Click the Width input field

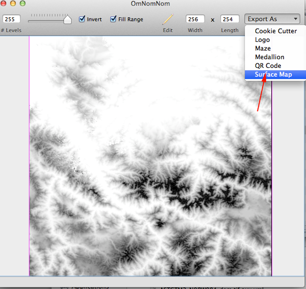pyautogui.click(x=195, y=19)
